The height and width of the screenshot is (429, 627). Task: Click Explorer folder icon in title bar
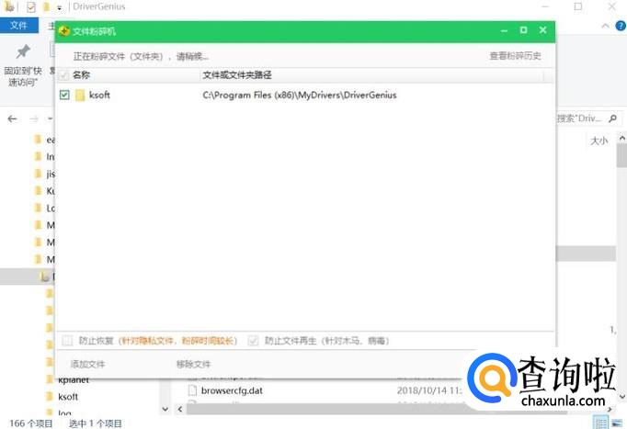click(9, 6)
